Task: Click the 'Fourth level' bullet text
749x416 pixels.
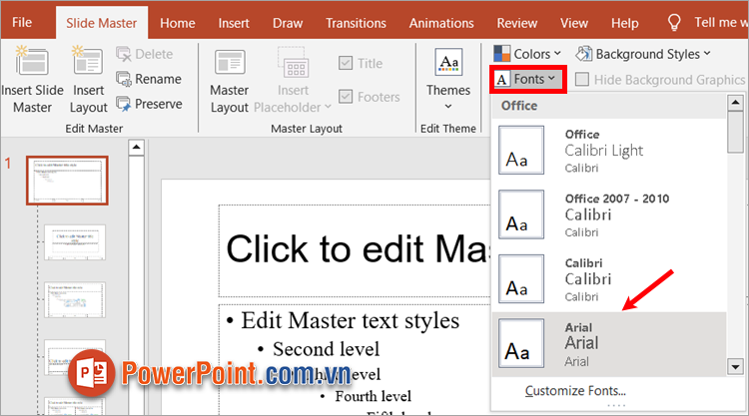Action: [x=373, y=396]
